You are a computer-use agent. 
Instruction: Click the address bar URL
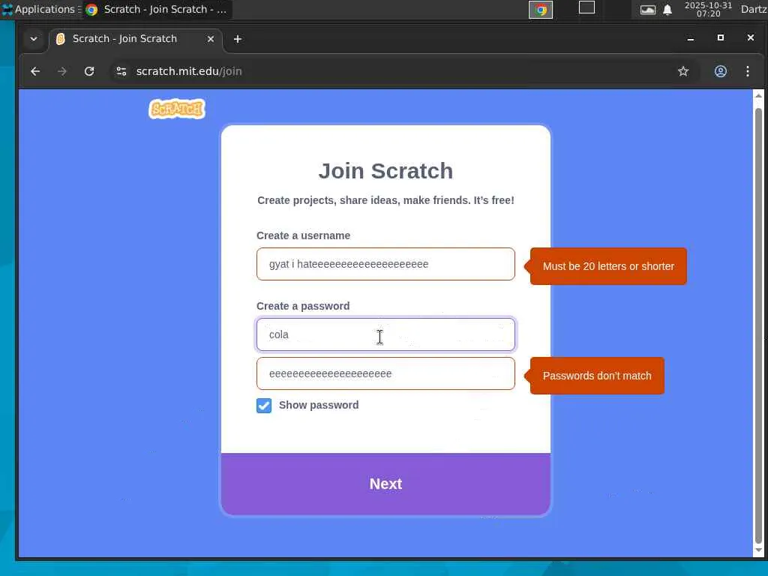coord(189,71)
